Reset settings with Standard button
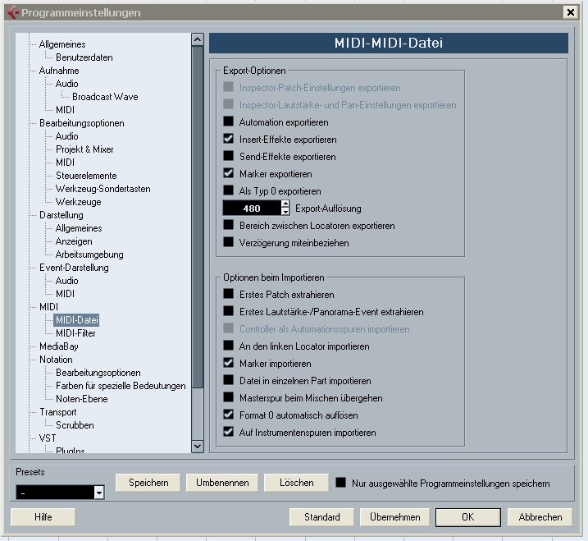The image size is (588, 541). point(321,517)
